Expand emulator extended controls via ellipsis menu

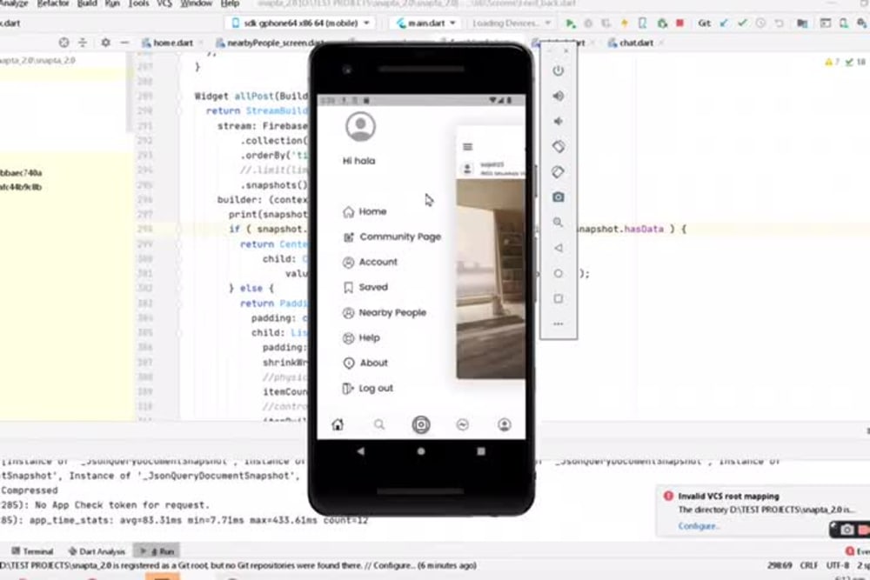pos(558,323)
